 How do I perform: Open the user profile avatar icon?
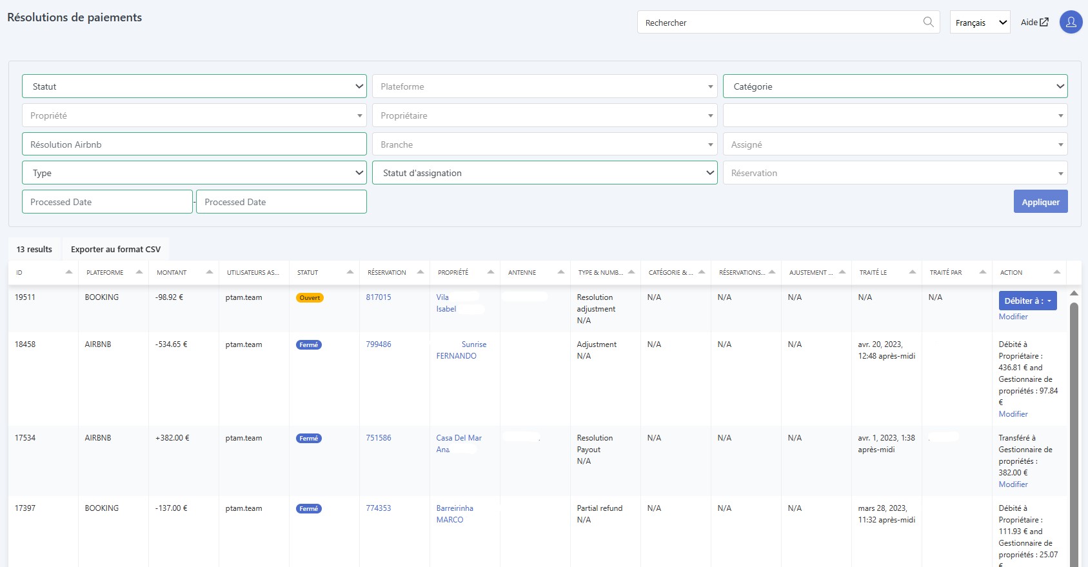[1071, 22]
